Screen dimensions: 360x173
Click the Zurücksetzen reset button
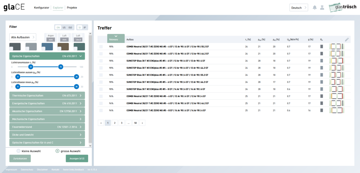click(x=20, y=158)
